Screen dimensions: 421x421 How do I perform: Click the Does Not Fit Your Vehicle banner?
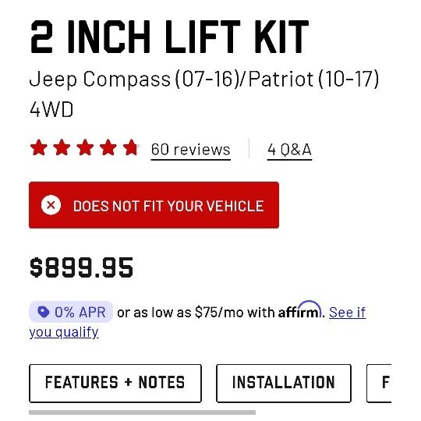(x=154, y=205)
